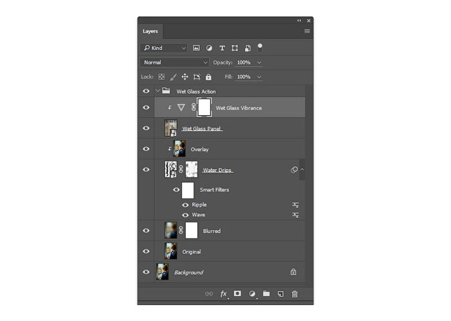Collapse the panel with double arrows
The height and width of the screenshot is (321, 451).
pos(299,20)
